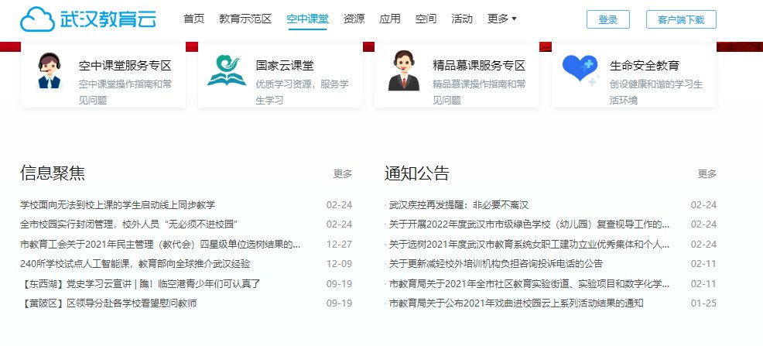This screenshot has height=346, width=763.
Task: Click date 01-25 in 通知公告 list
Action: pos(703,303)
